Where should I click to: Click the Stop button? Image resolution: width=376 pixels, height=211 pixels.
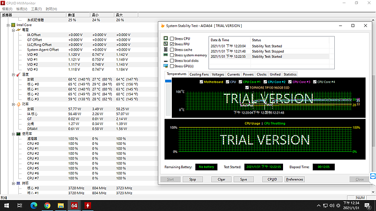(x=193, y=179)
